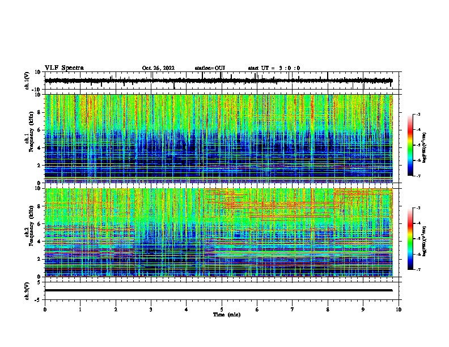The width and height of the screenshot is (449, 347).
Task: Click inside the ch.1 spectrogram panel
Action: (218, 138)
